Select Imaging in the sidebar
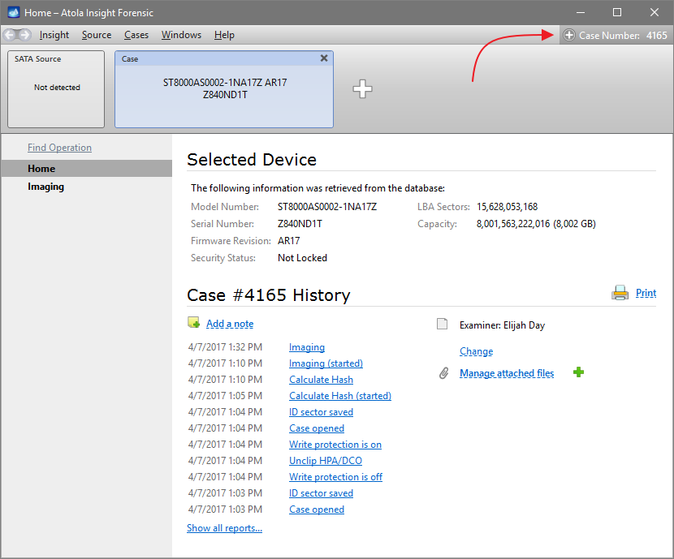This screenshot has height=559, width=674. point(45,187)
